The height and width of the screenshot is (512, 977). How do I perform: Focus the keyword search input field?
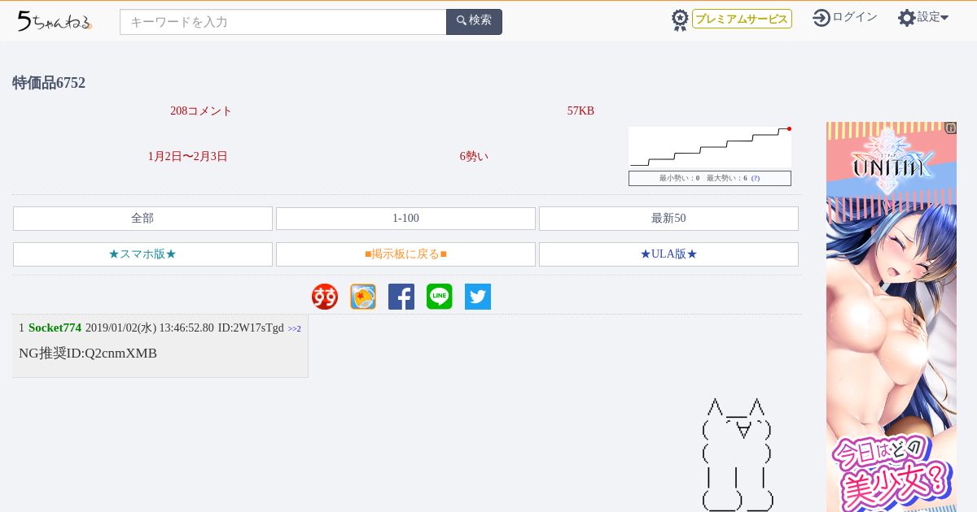(283, 22)
